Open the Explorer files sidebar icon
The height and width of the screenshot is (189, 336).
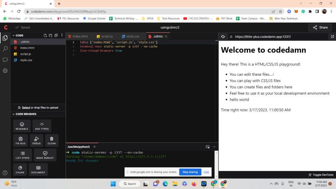pos(5,38)
